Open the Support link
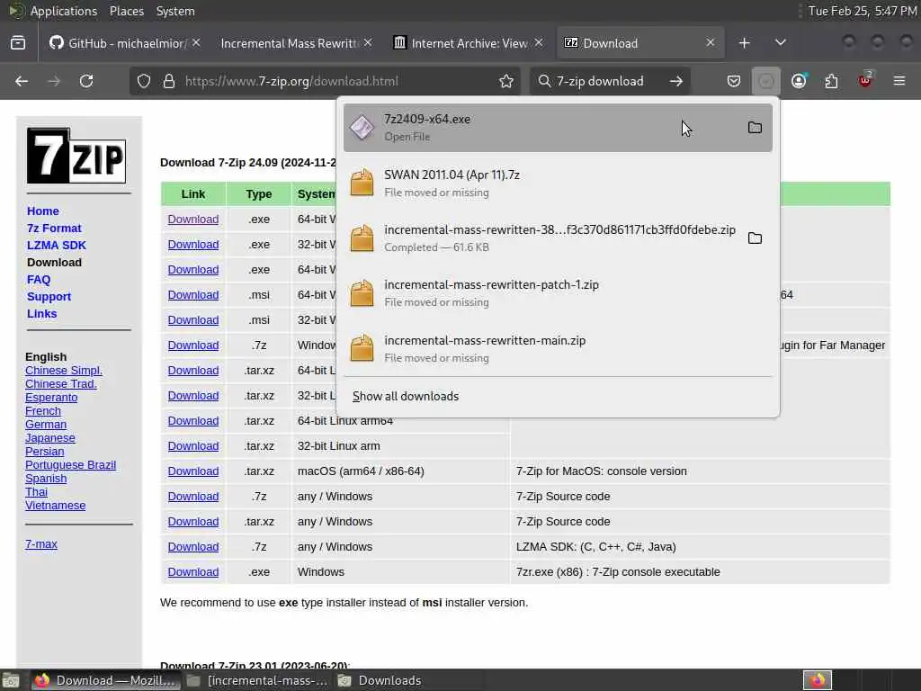This screenshot has height=691, width=921. coord(49,297)
